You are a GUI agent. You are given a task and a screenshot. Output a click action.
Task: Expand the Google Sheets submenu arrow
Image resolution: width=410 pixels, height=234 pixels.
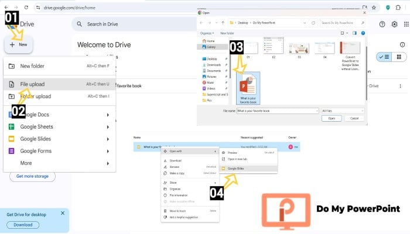pyautogui.click(x=108, y=127)
